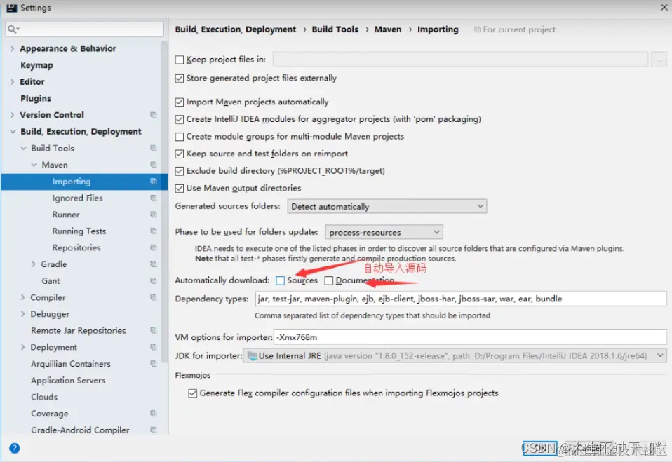Check the Documentation auto-download checkbox
Screen dimensions: 672x462
[329, 280]
